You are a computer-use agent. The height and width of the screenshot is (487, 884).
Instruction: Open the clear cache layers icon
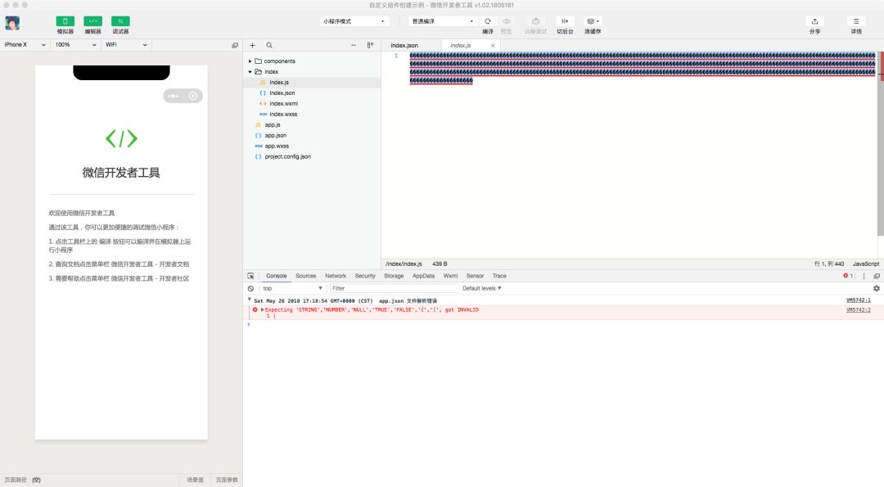pyautogui.click(x=592, y=21)
